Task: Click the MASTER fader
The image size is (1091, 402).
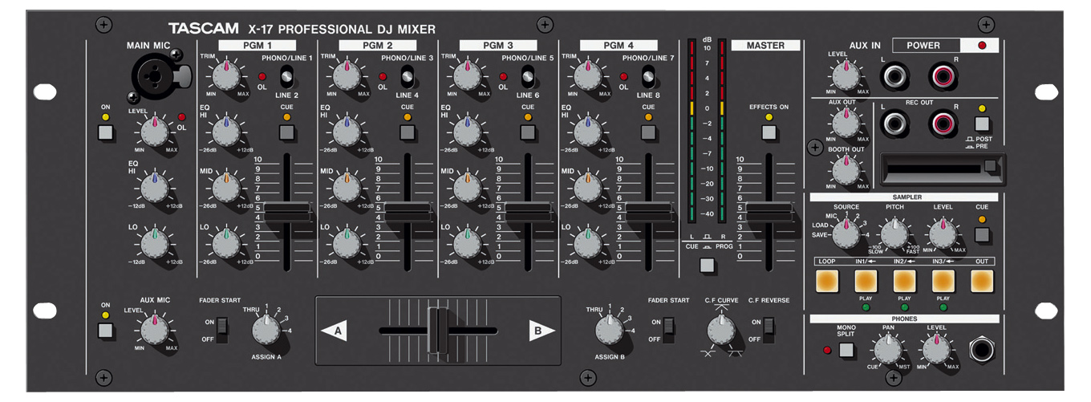Action: (x=769, y=213)
